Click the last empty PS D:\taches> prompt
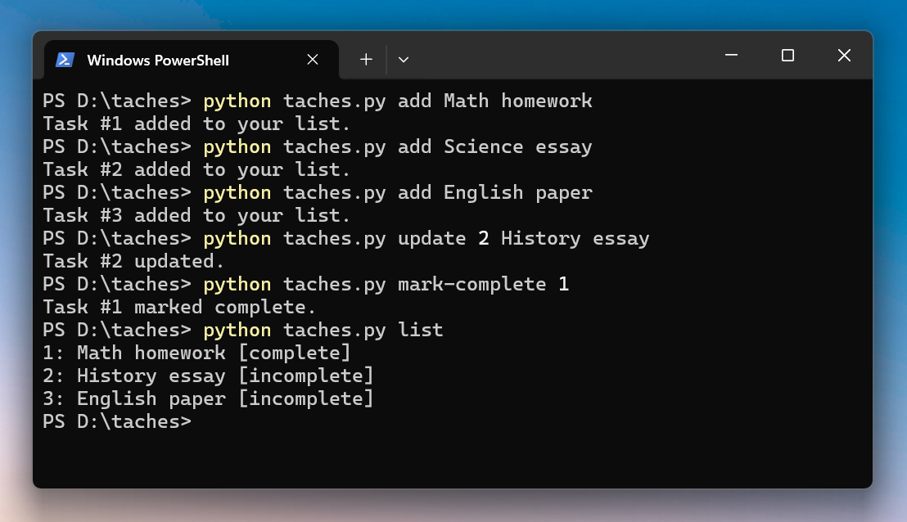 click(x=116, y=421)
